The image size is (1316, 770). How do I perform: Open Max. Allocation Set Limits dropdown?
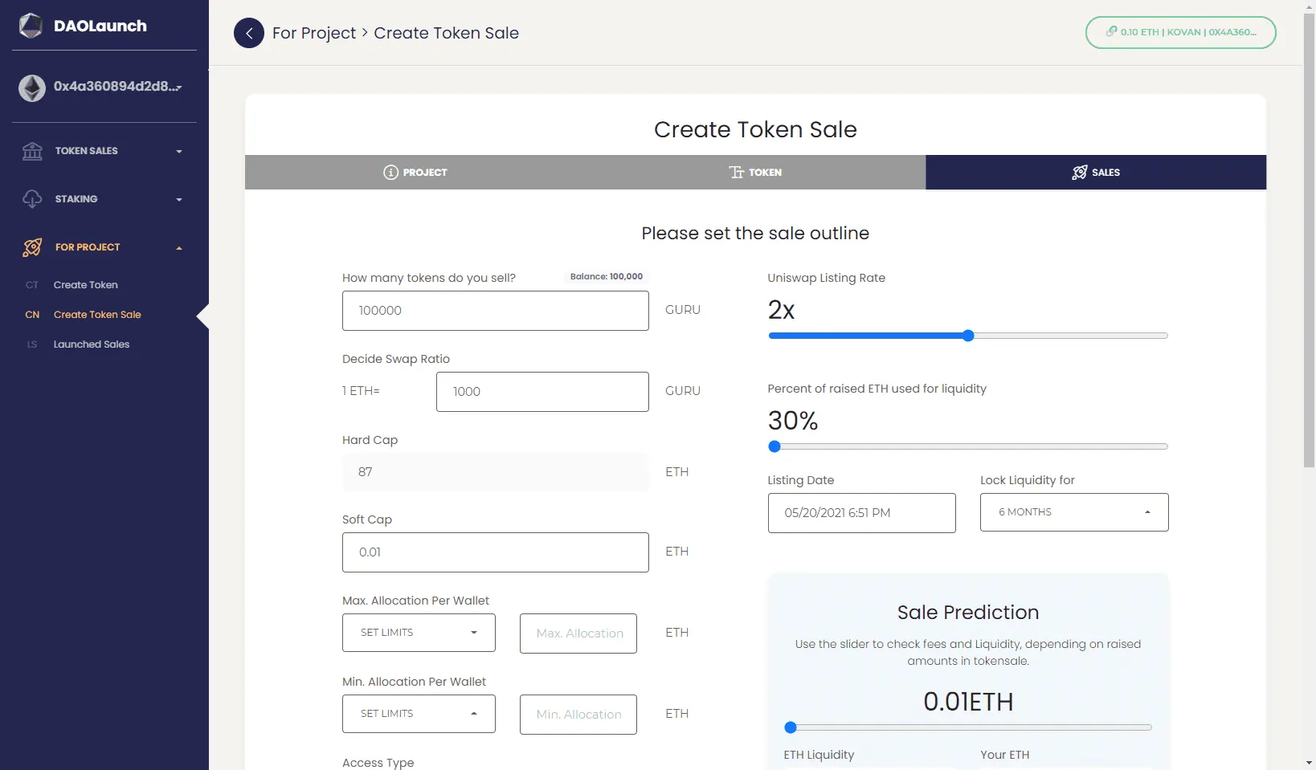[x=419, y=633]
